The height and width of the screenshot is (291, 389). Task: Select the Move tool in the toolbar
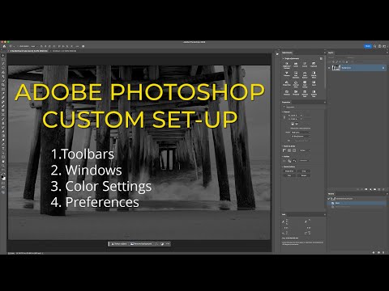click(x=3, y=55)
